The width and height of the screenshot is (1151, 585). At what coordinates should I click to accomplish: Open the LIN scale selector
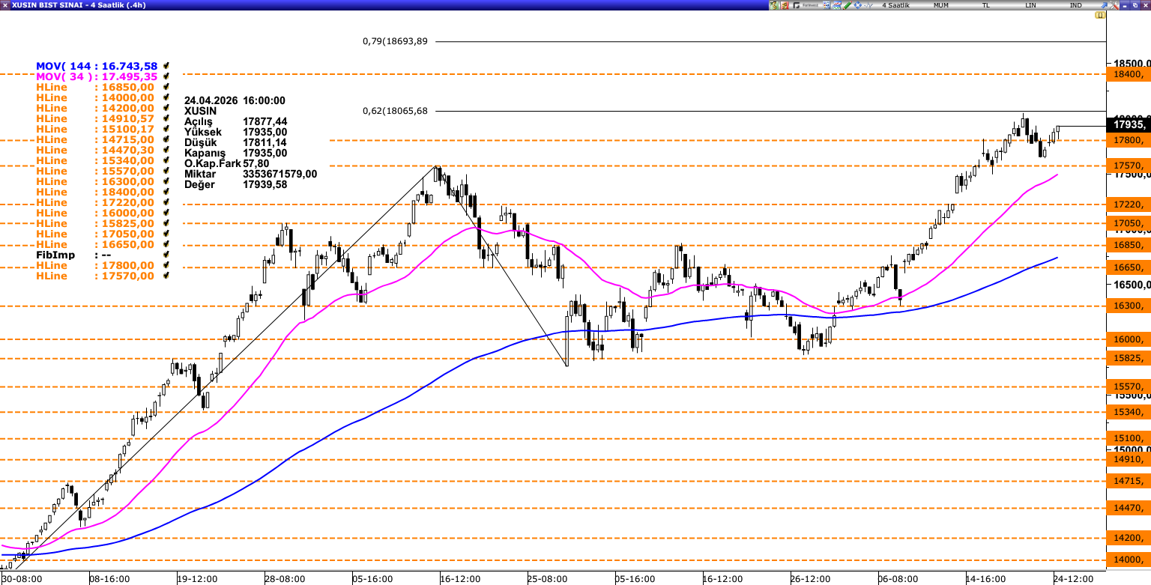tap(1031, 5)
